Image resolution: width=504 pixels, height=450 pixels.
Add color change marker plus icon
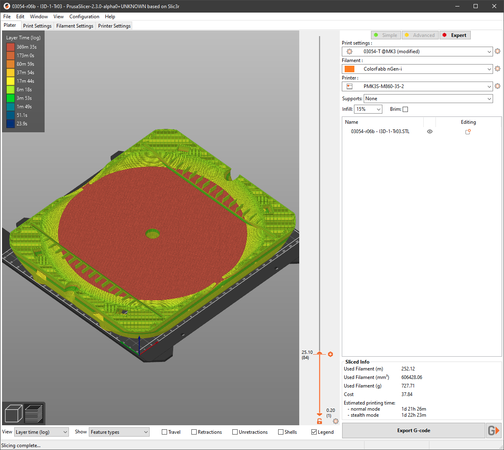point(330,354)
